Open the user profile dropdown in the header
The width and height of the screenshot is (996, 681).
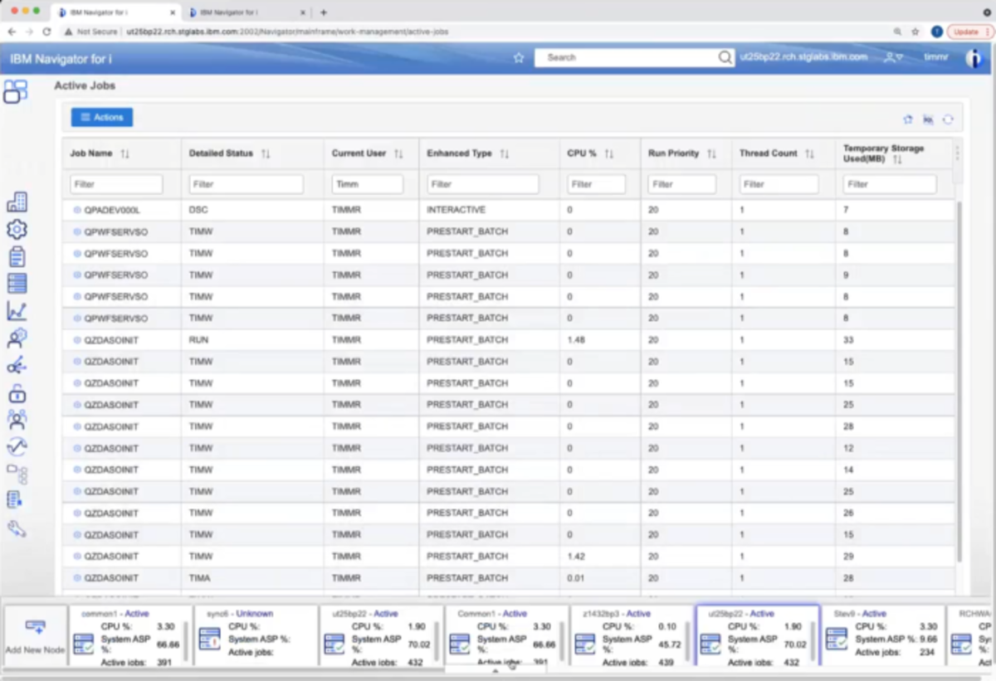point(893,57)
